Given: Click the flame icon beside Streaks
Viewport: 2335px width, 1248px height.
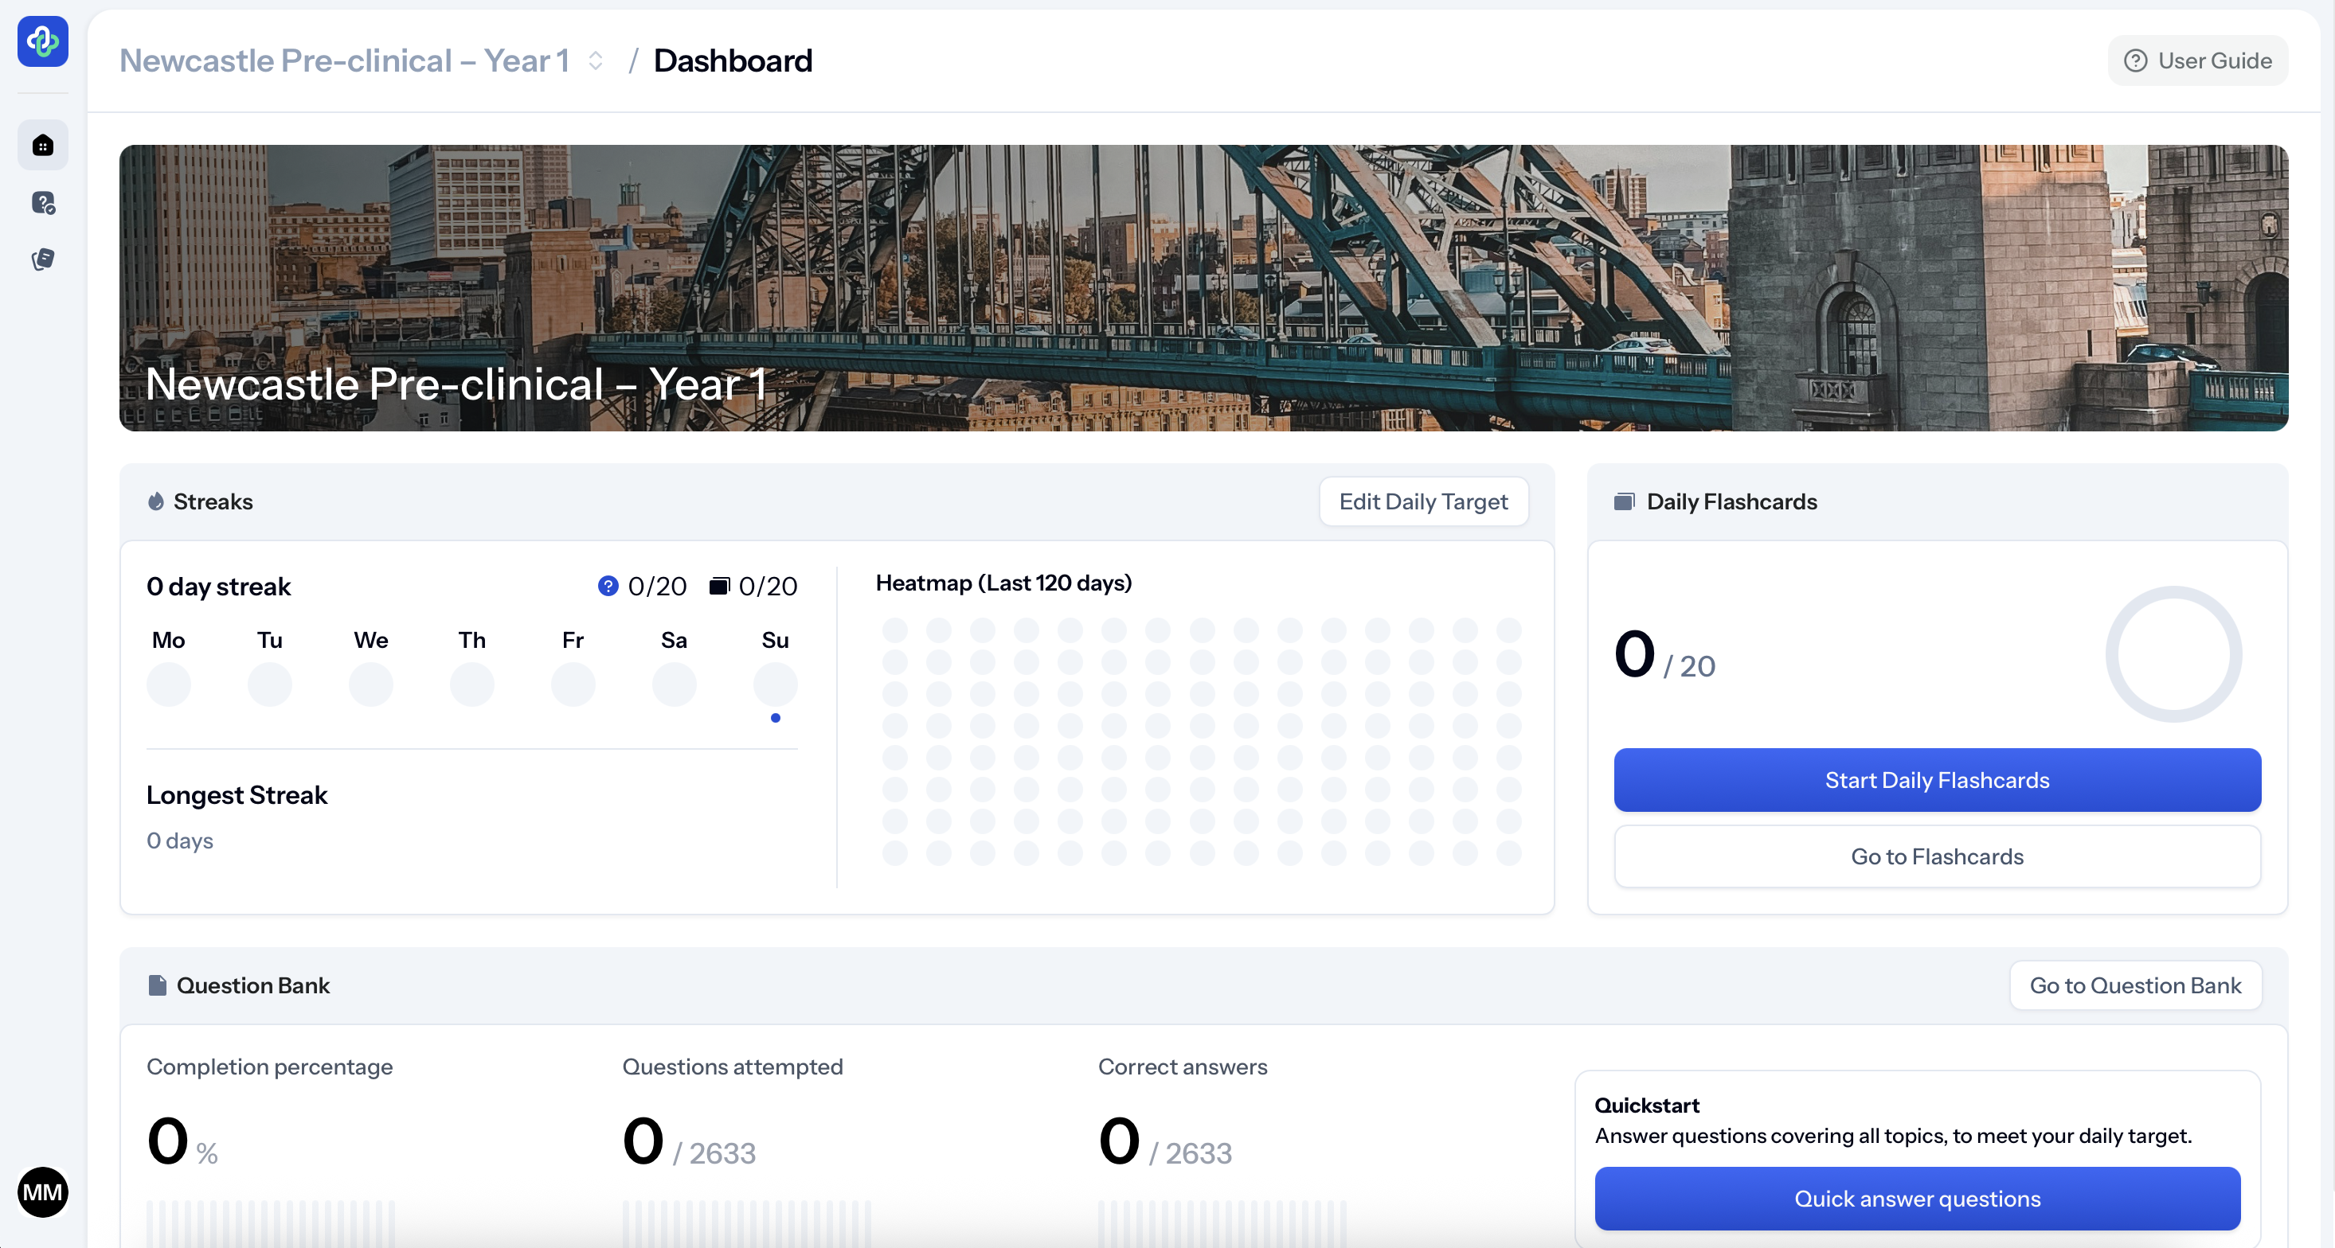Looking at the screenshot, I should 156,501.
